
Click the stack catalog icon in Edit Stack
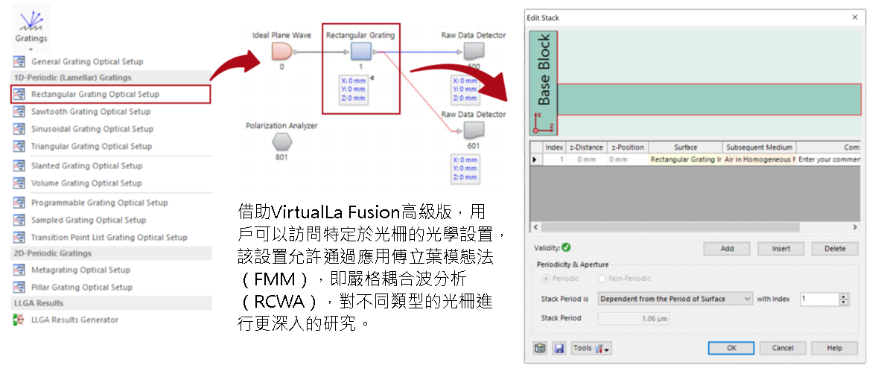pos(539,349)
